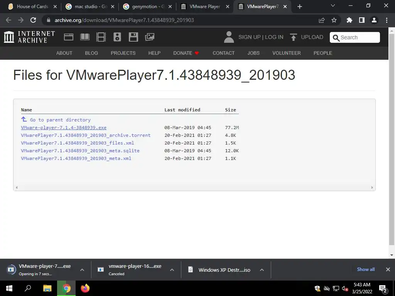Open File Explorer from taskbar
The image size is (395, 296).
tap(47, 288)
